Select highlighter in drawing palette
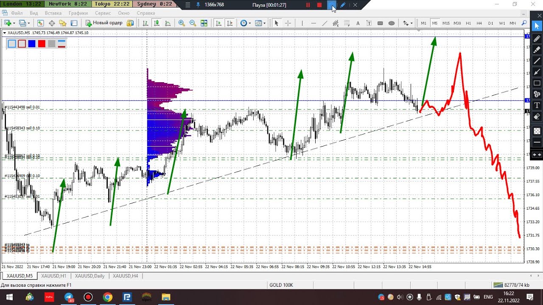Screen dimensions: 543x305 [x=537, y=50]
